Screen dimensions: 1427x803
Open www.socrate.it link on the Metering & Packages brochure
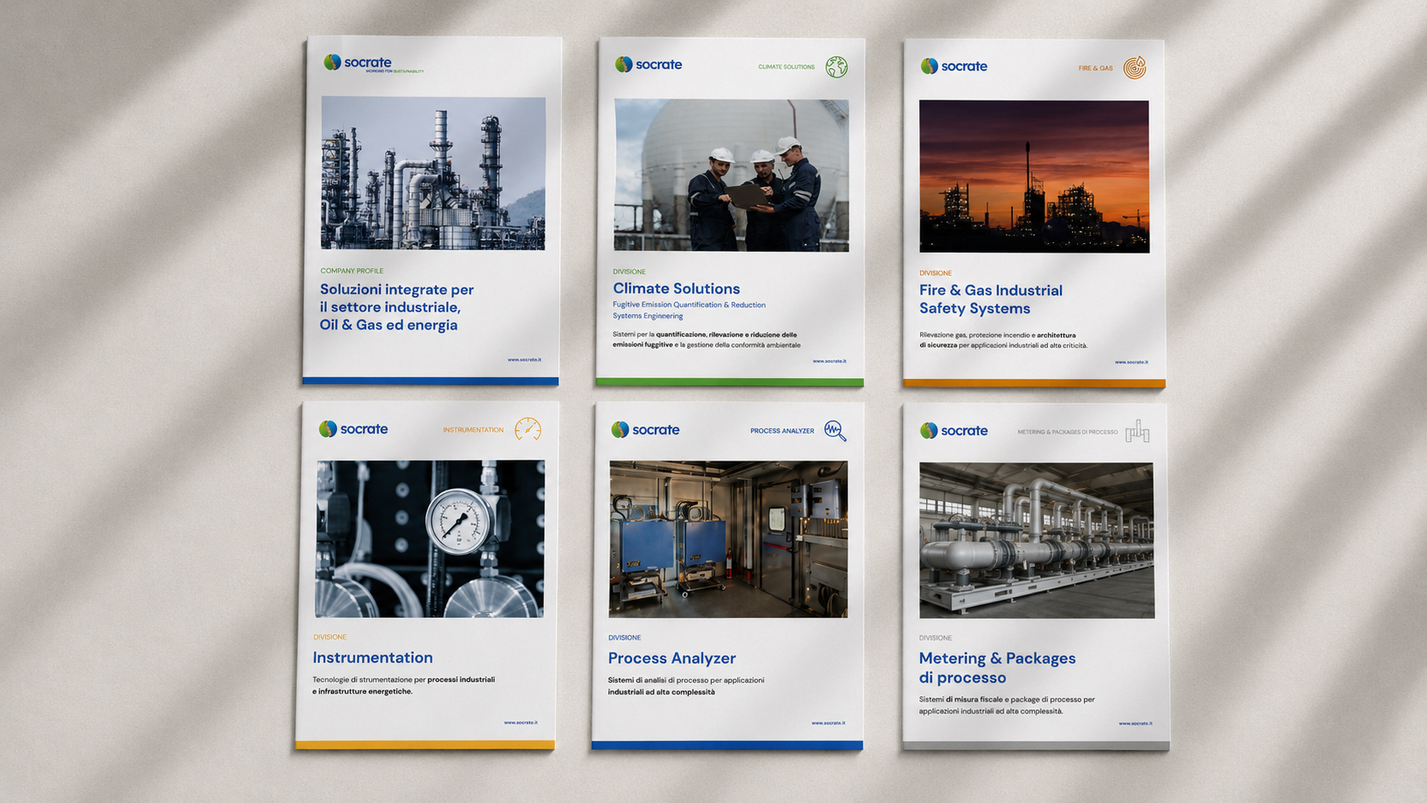1135,724
